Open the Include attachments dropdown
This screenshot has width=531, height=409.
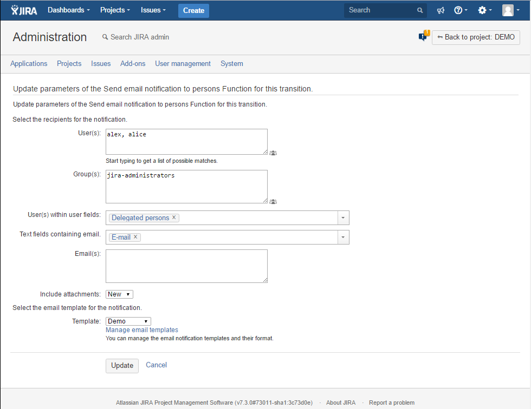coord(120,294)
